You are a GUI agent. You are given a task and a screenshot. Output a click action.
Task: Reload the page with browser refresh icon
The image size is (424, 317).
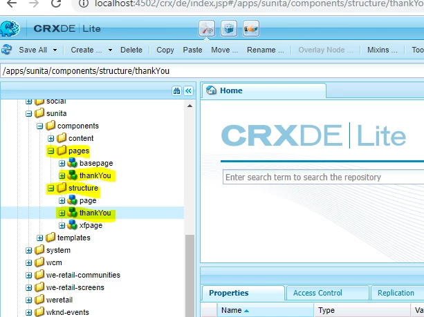tap(56, 3)
